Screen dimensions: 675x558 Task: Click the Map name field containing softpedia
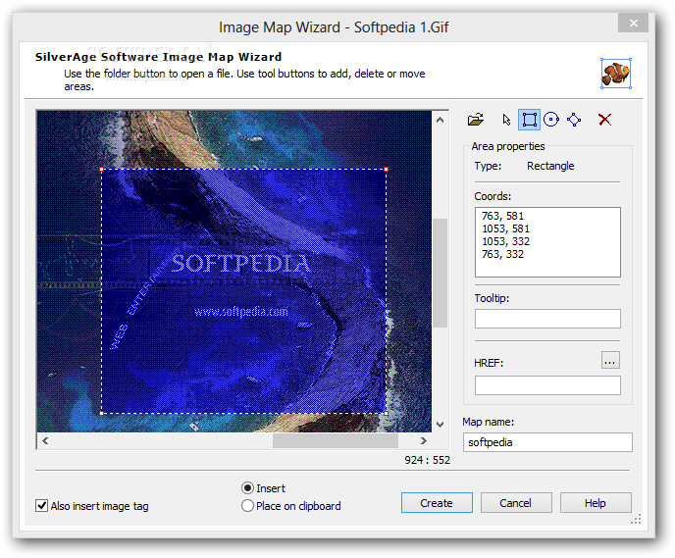pos(547,442)
